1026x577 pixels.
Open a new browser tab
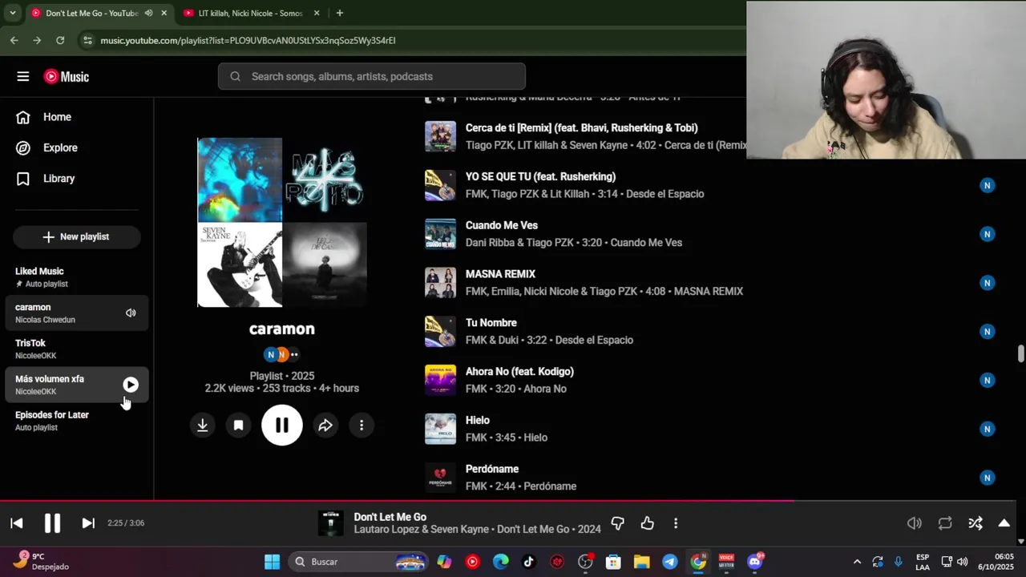pyautogui.click(x=340, y=13)
